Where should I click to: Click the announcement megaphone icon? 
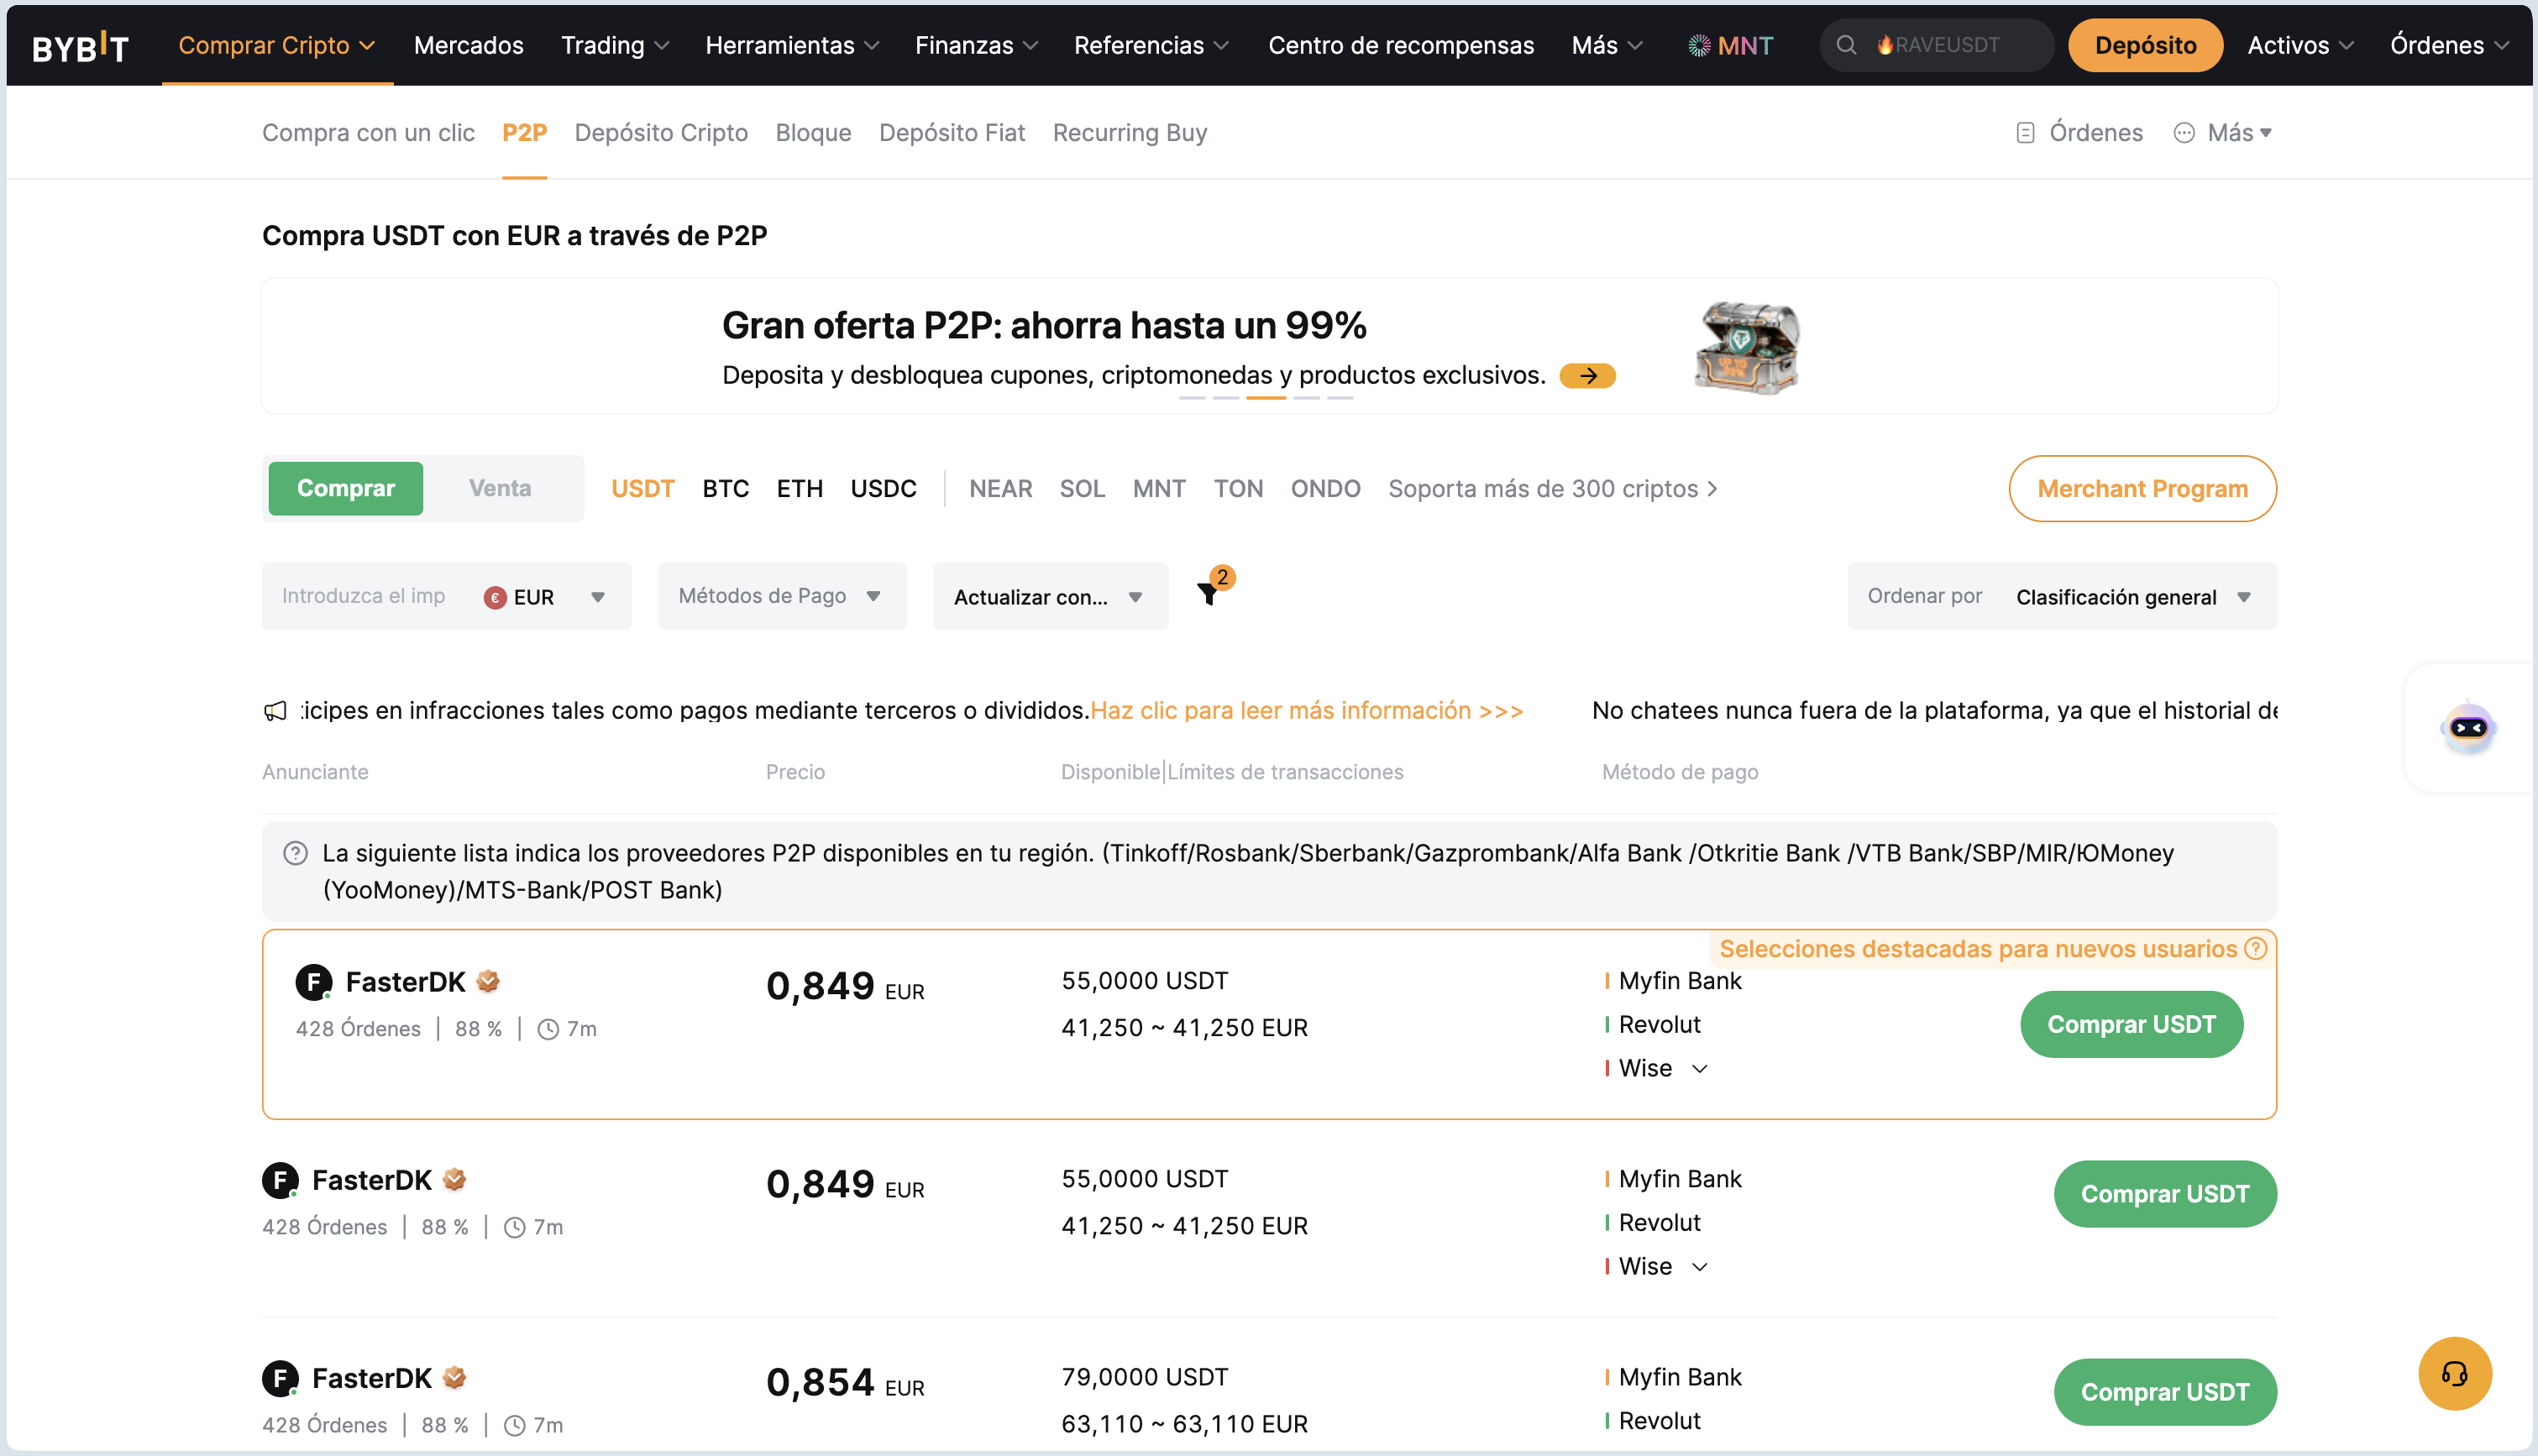coord(275,710)
